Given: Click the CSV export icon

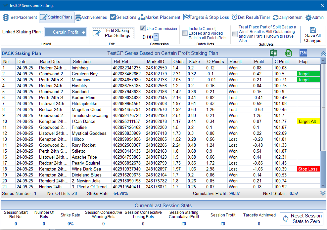Looking at the screenshot, I should (x=288, y=53).
